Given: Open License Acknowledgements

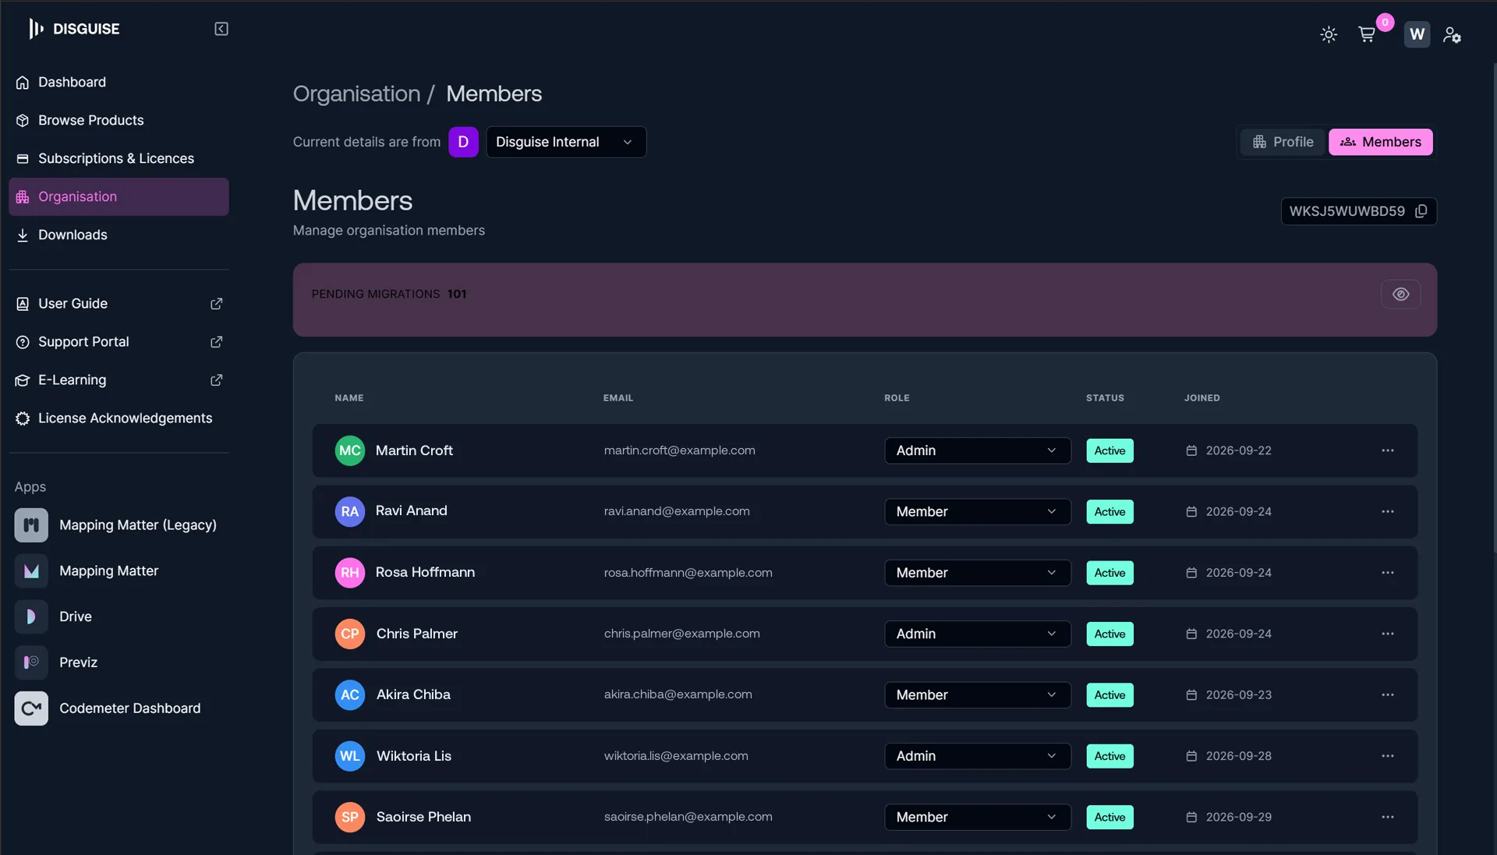Looking at the screenshot, I should click(119, 418).
